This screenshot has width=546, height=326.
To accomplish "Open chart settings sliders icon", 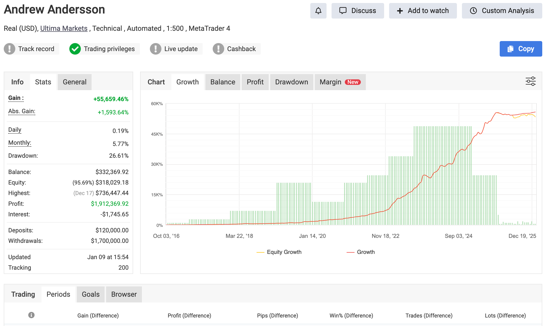I will pyautogui.click(x=530, y=81).
